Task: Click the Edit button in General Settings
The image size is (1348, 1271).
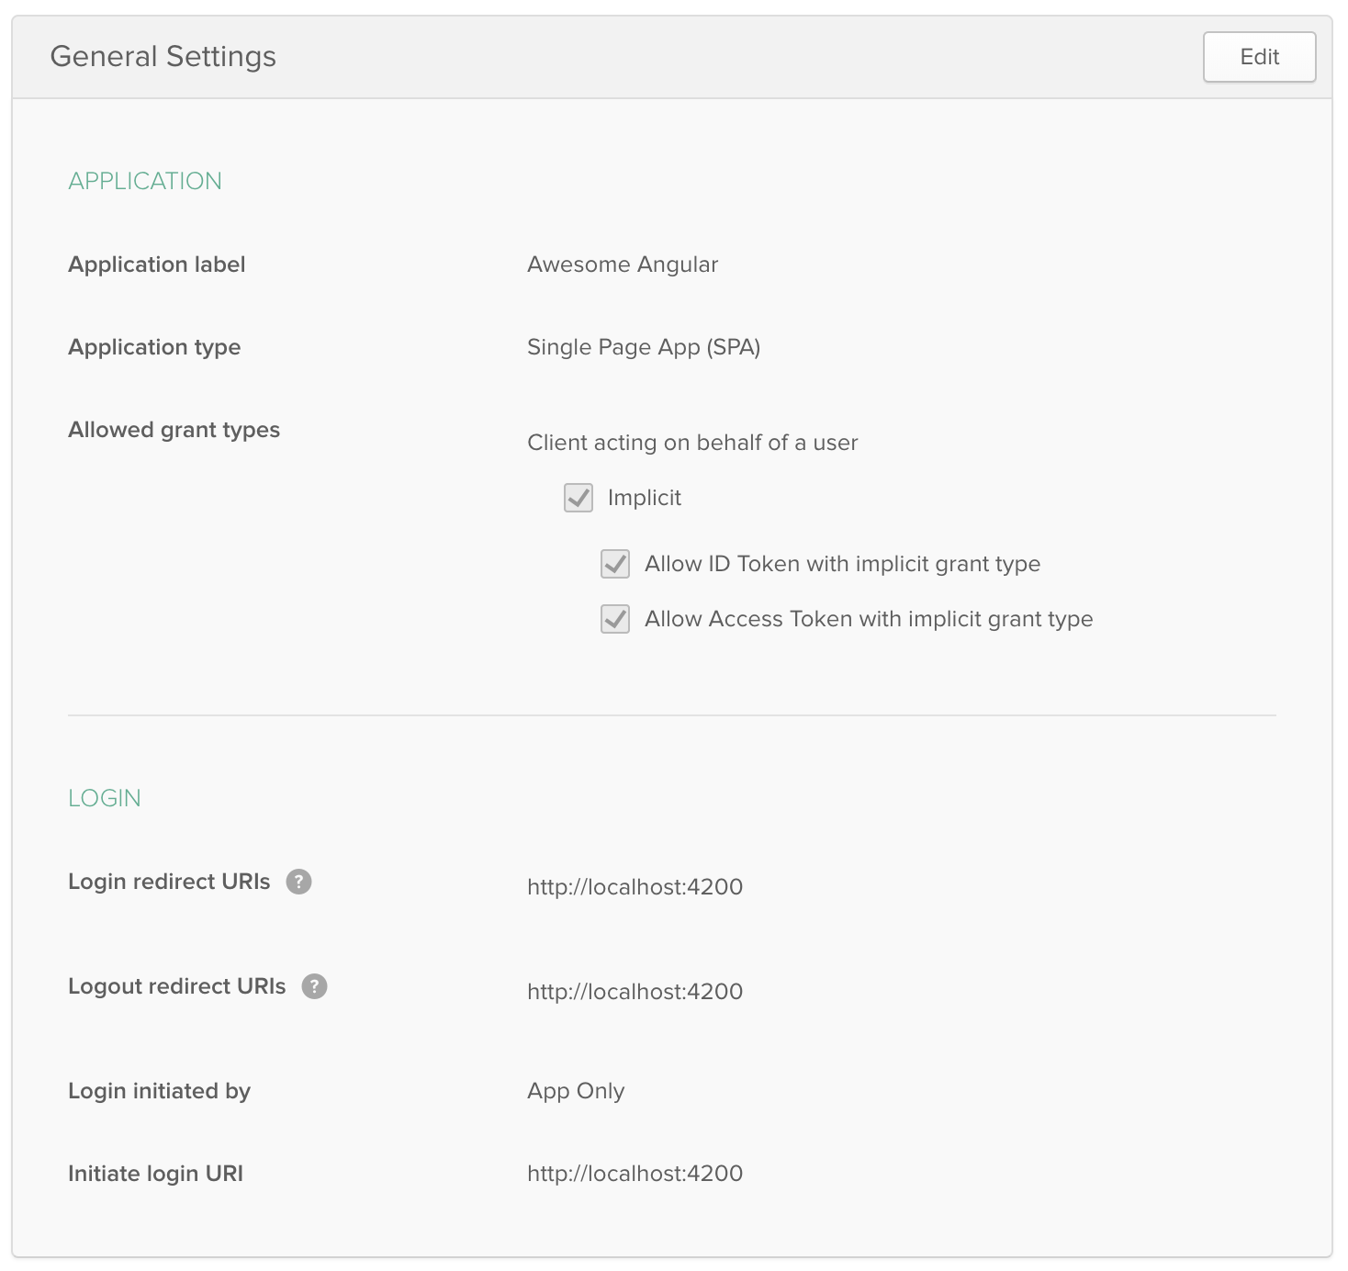Action: tap(1258, 57)
